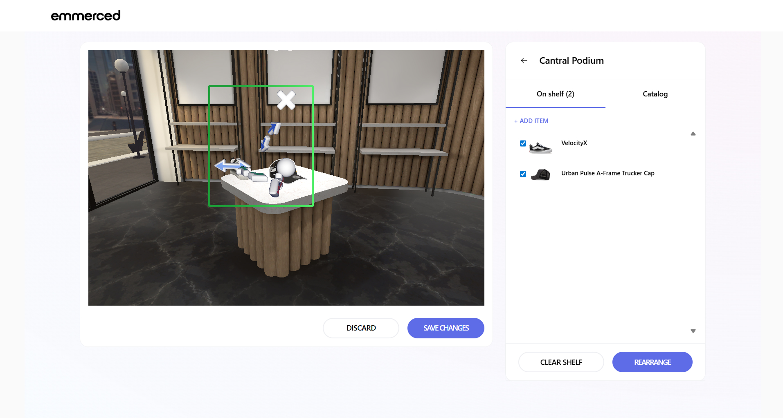Uncheck the VelocityX checkbox

coord(523,143)
